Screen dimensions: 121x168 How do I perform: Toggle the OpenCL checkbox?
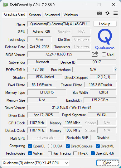point(30,146)
